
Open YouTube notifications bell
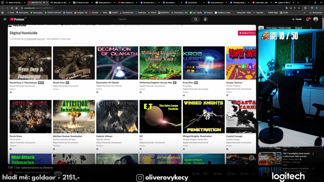(308, 19)
